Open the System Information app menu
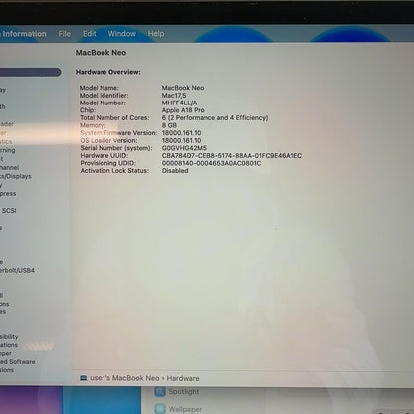Viewport: 414px width, 414px height. coord(23,34)
